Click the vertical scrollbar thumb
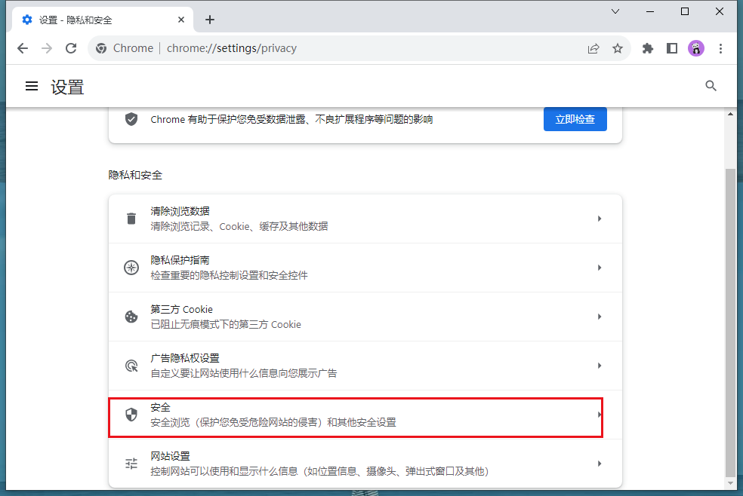743x496 pixels. [x=730, y=323]
